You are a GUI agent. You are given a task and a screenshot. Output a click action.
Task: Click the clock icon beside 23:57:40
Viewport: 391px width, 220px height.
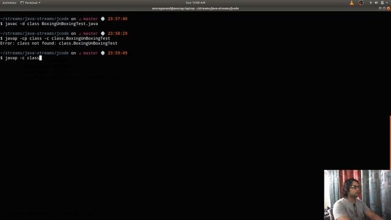(x=103, y=19)
